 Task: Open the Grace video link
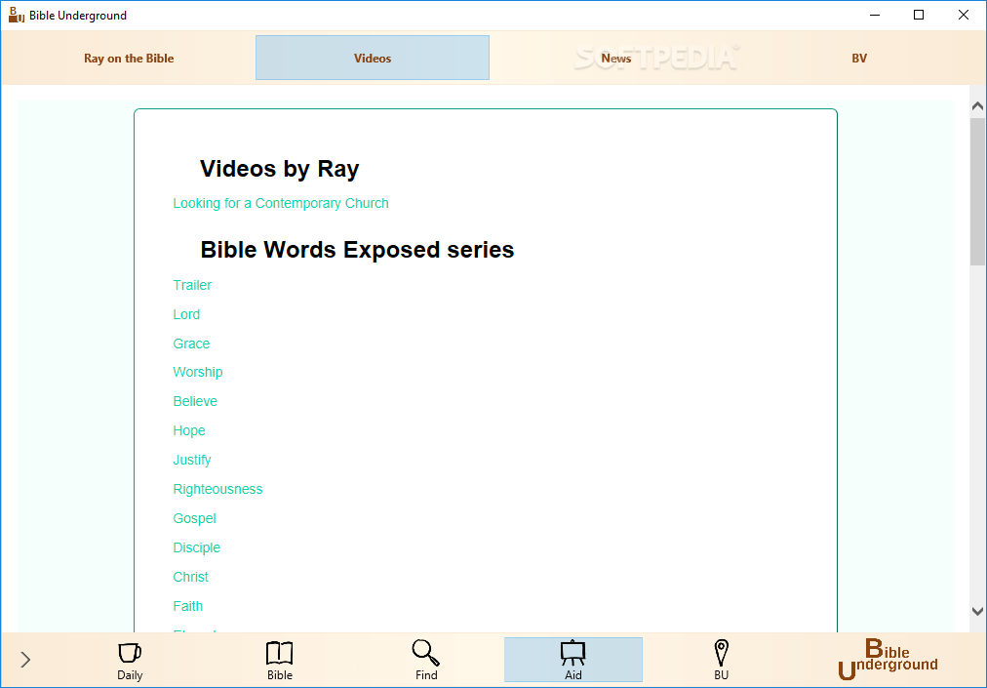(x=191, y=344)
